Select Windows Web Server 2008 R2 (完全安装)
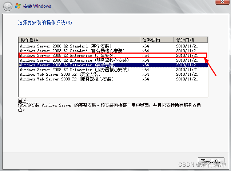Image resolution: width=231 pixels, height=171 pixels. [113, 74]
